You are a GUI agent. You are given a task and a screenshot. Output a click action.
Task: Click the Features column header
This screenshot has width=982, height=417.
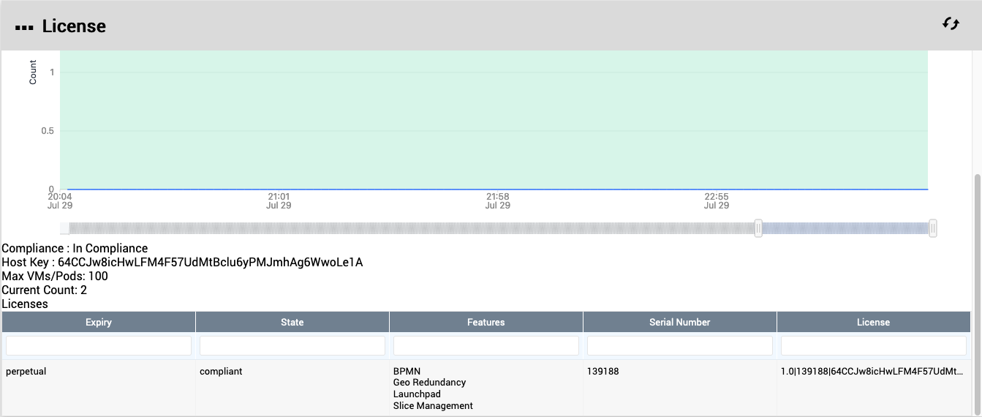click(x=486, y=322)
